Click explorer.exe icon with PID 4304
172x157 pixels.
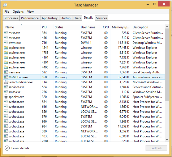point(6,62)
